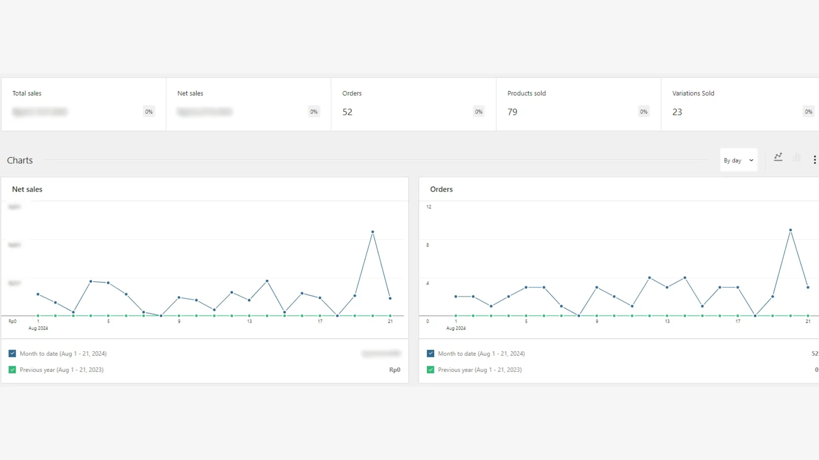
Task: Select the line chart view icon
Action: [x=778, y=158]
